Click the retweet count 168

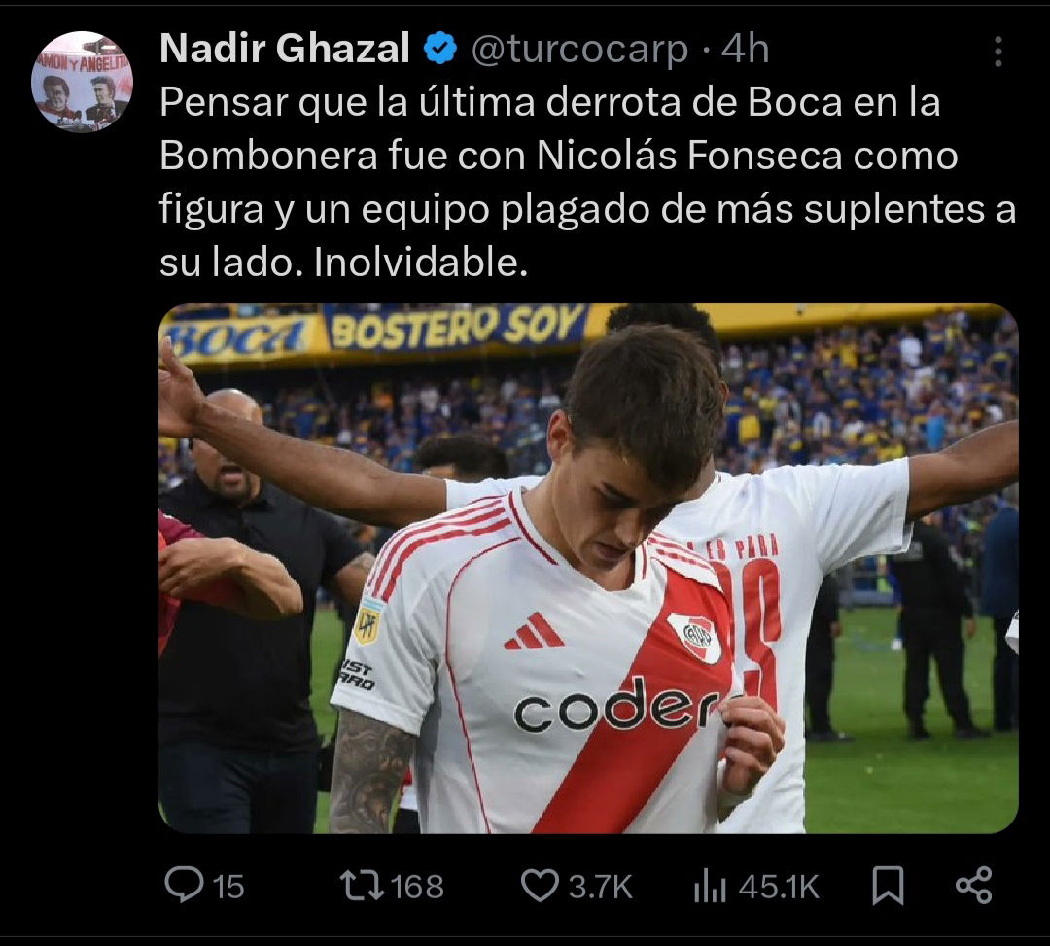click(x=417, y=887)
